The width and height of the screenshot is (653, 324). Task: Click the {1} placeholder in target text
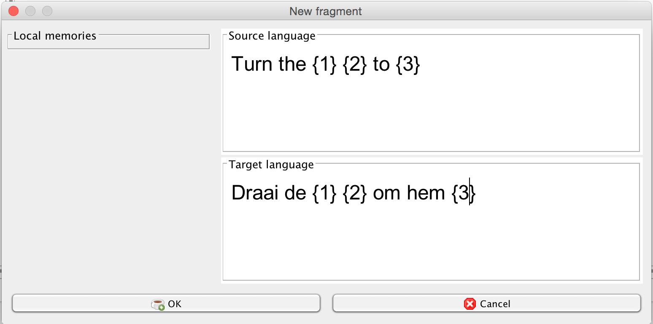point(324,193)
